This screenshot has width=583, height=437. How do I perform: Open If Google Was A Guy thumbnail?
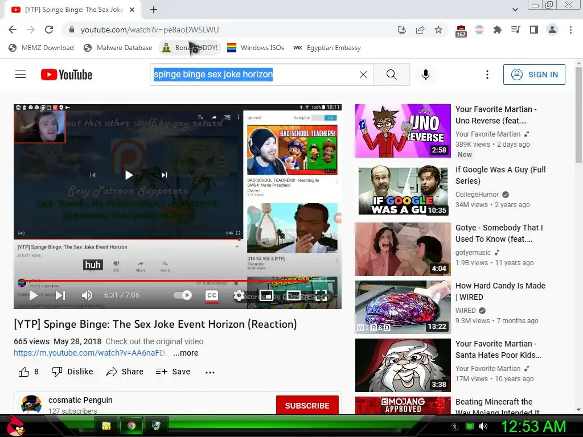click(x=403, y=191)
